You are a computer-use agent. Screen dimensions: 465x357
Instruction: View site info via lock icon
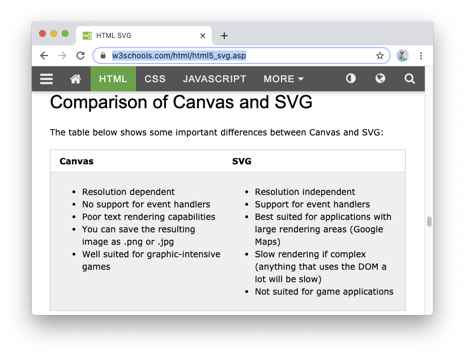(x=103, y=56)
